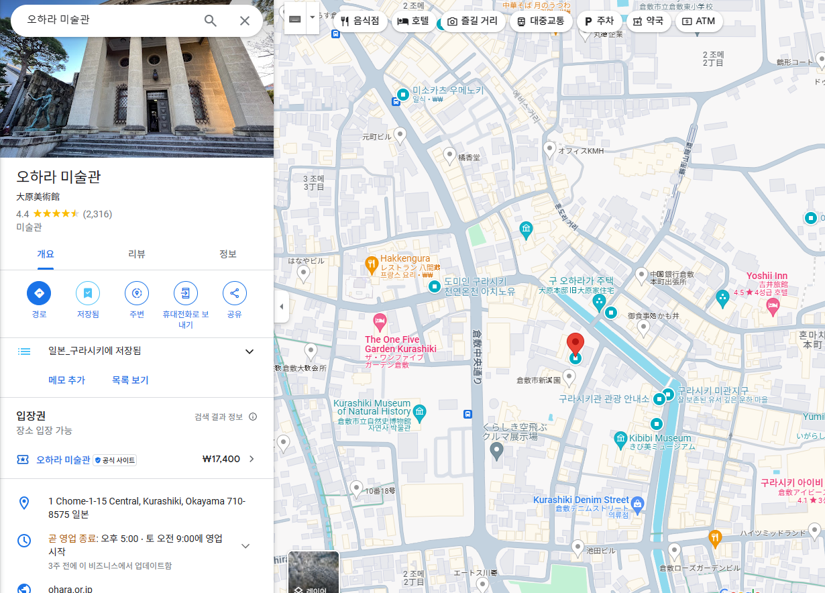Expand the opening hours chevron

[245, 546]
